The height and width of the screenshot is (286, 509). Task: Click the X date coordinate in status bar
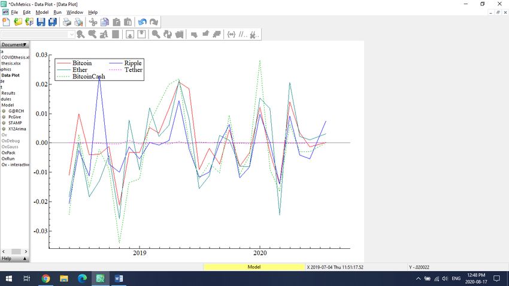tap(335, 267)
